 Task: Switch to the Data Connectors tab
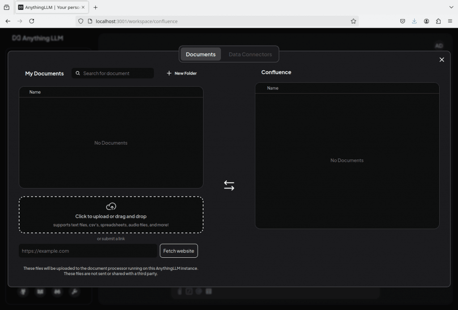250,54
